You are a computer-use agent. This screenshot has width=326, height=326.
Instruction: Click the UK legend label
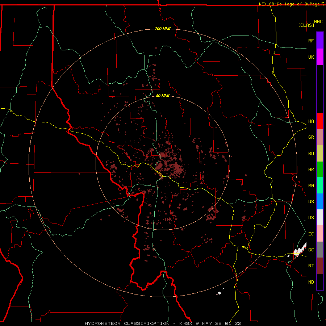pyautogui.click(x=311, y=57)
